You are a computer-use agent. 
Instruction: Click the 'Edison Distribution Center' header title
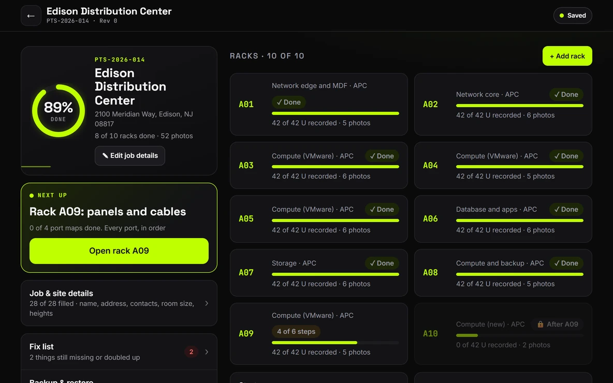(x=109, y=11)
